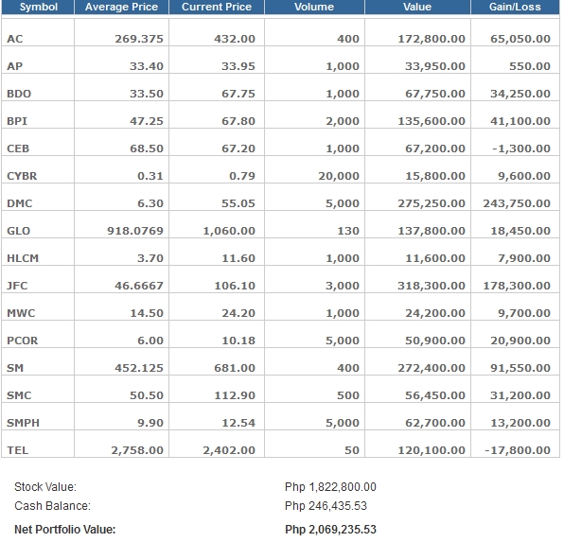Screen dimensions: 564x542
Task: Select cash balance Php 246,435.53
Action: (326, 506)
